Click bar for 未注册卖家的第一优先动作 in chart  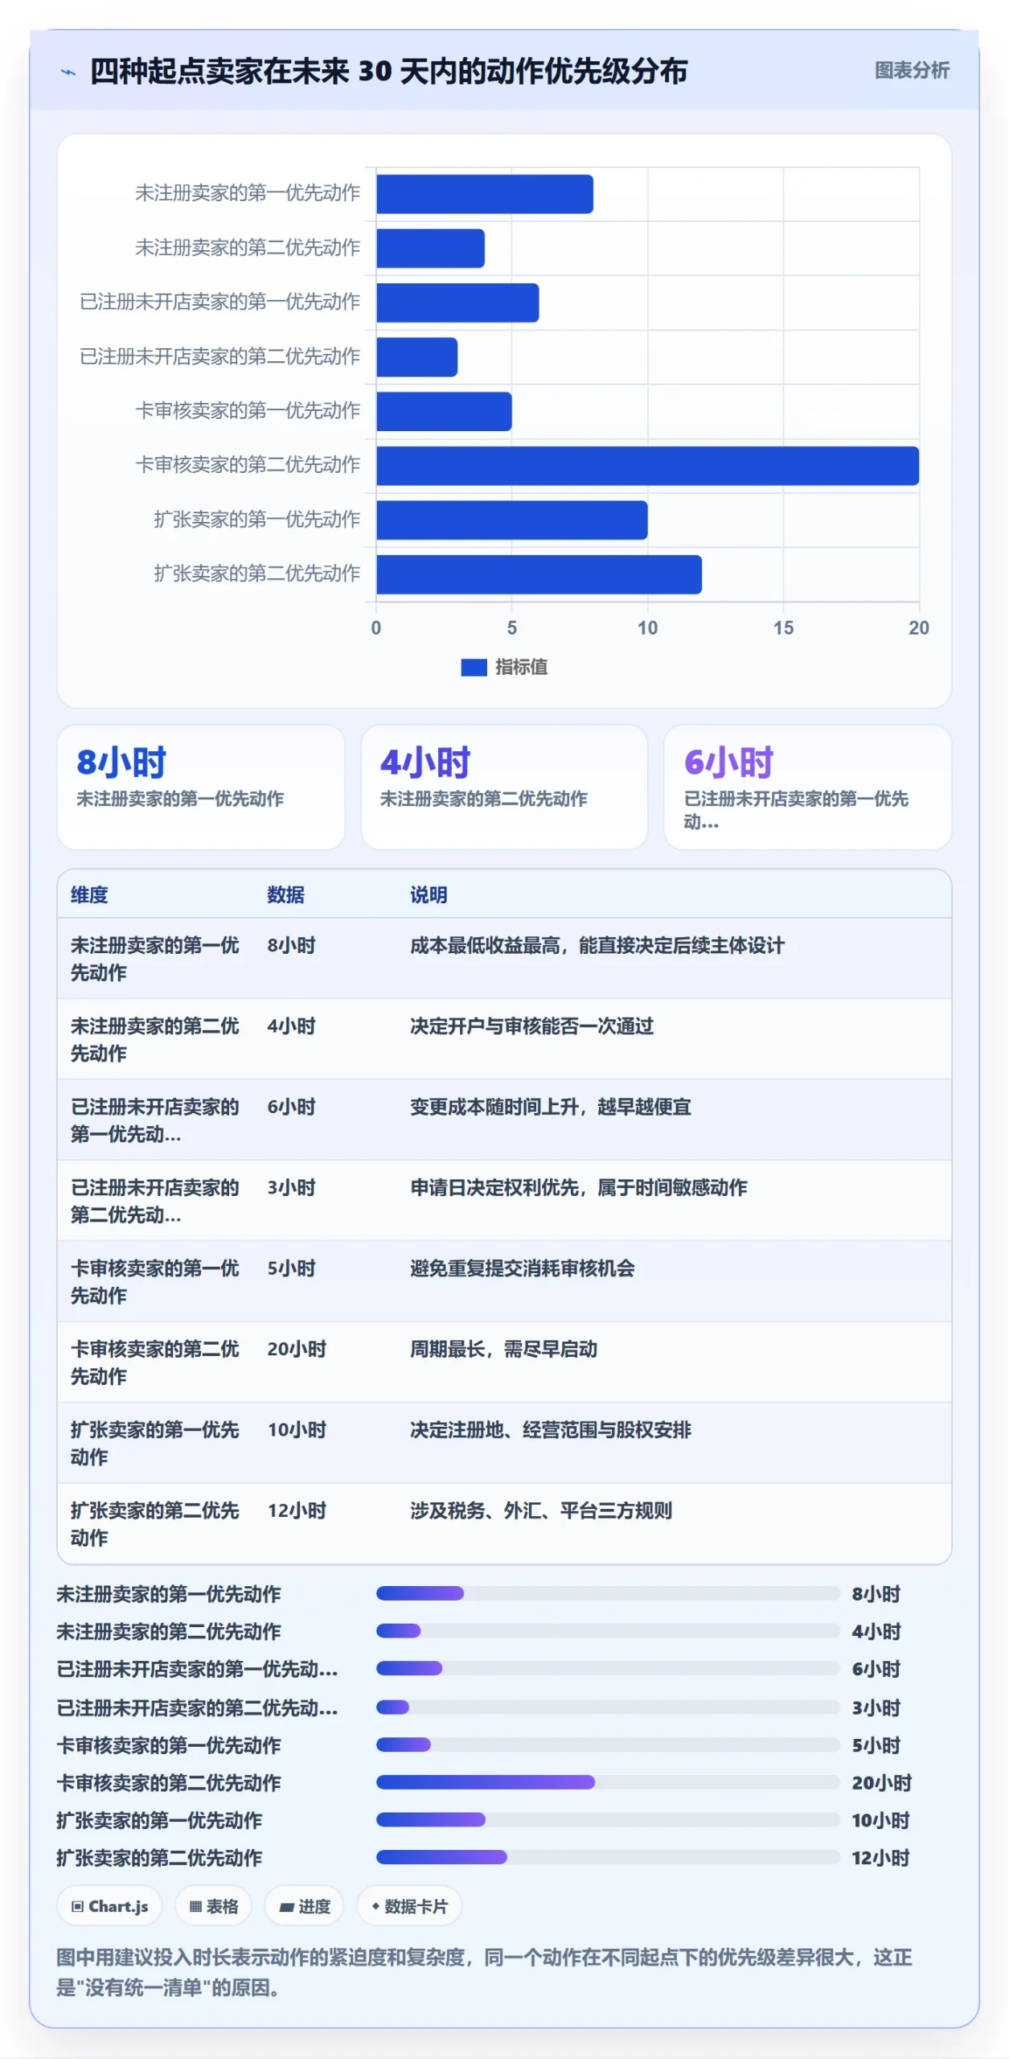click(x=485, y=194)
